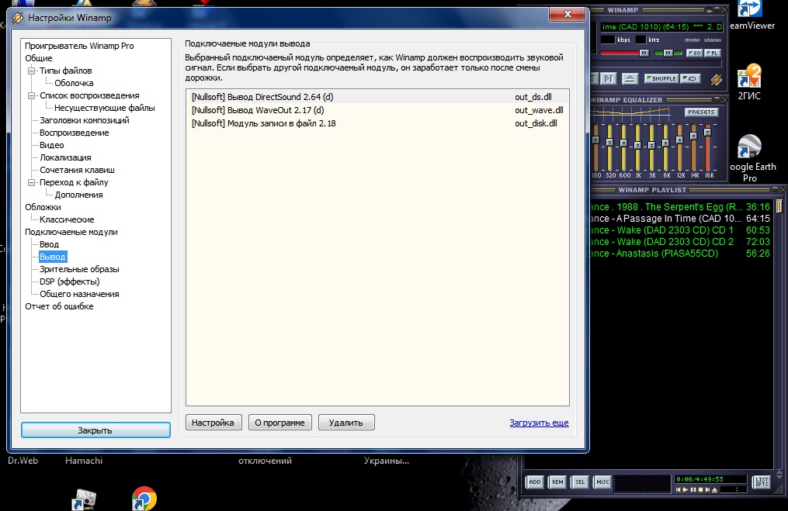Skip to next track in Winamp main window
This screenshot has width=788, height=511.
point(609,78)
